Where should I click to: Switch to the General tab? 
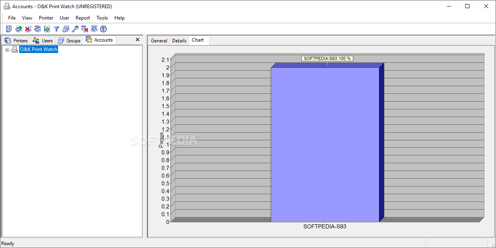tap(159, 40)
